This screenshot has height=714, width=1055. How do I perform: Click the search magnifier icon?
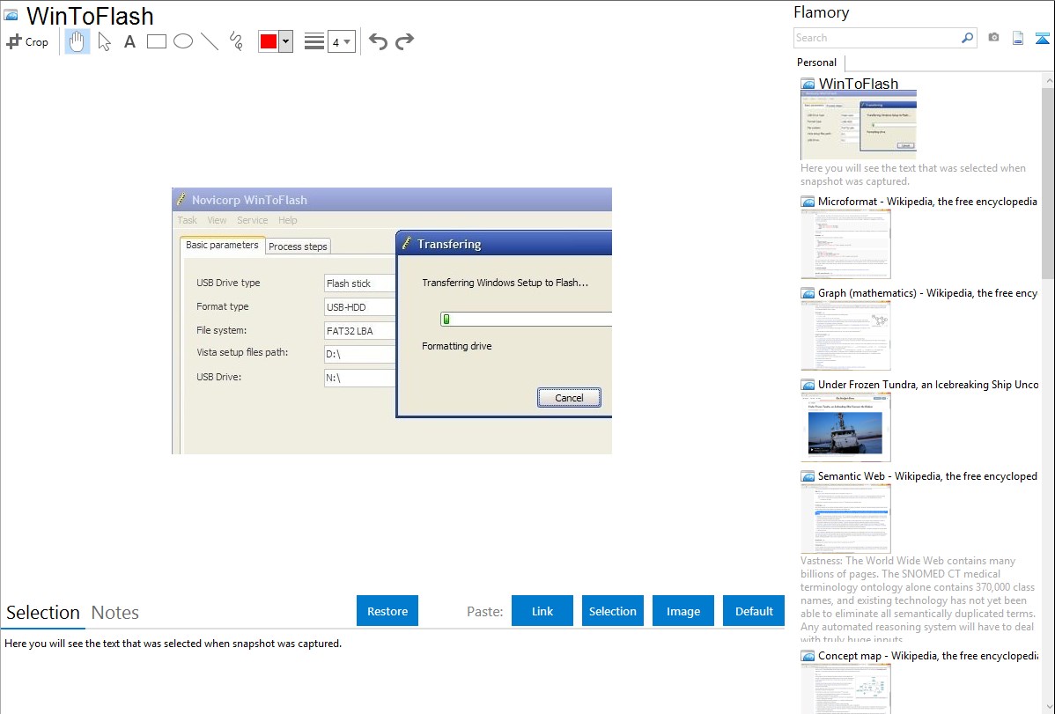point(968,38)
